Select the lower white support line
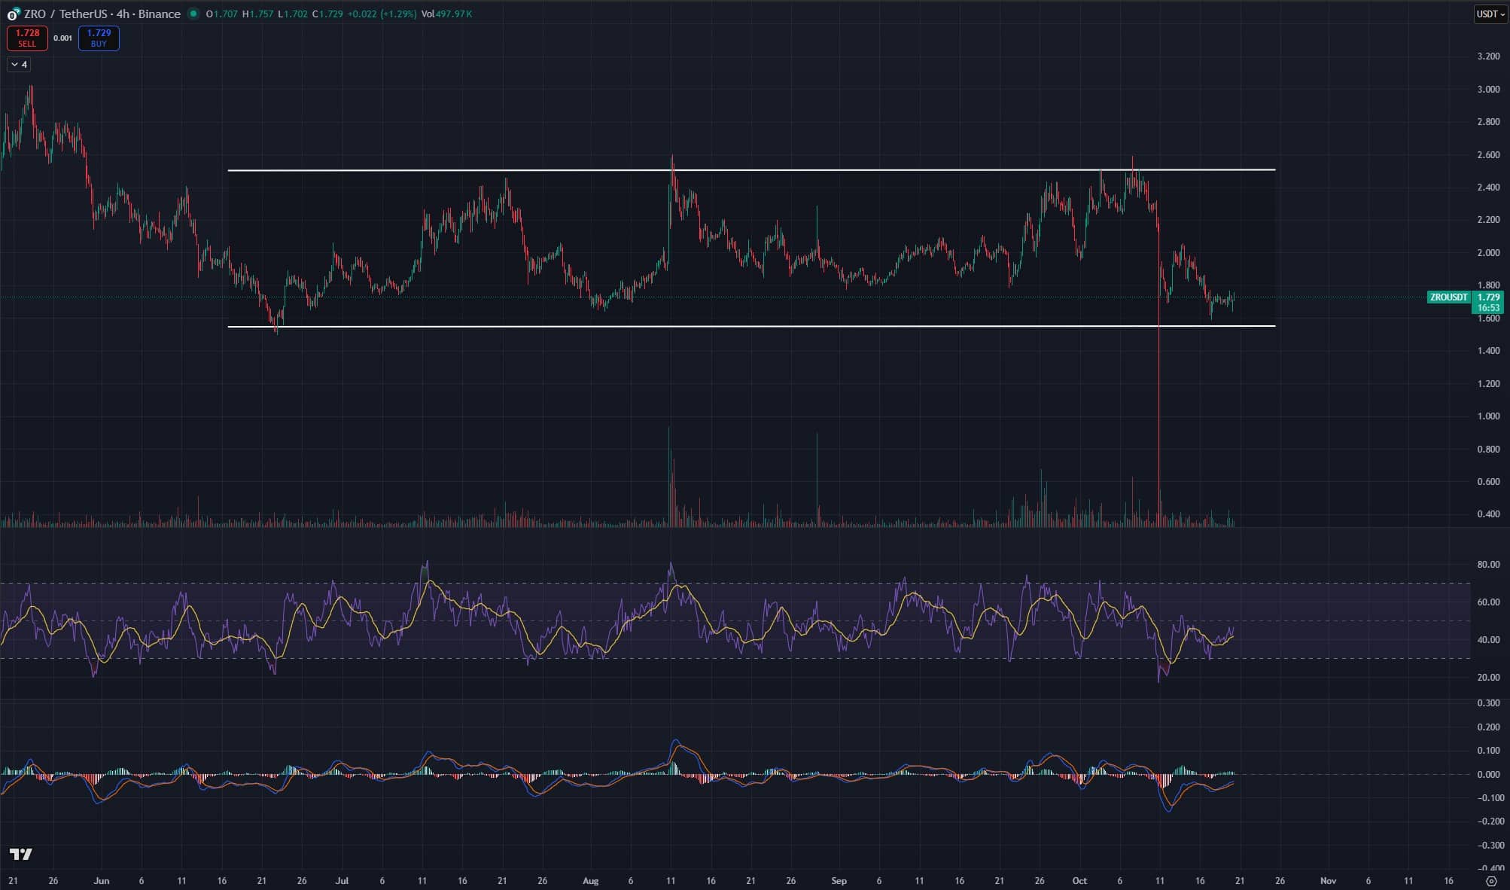The image size is (1510, 890). 753,326
